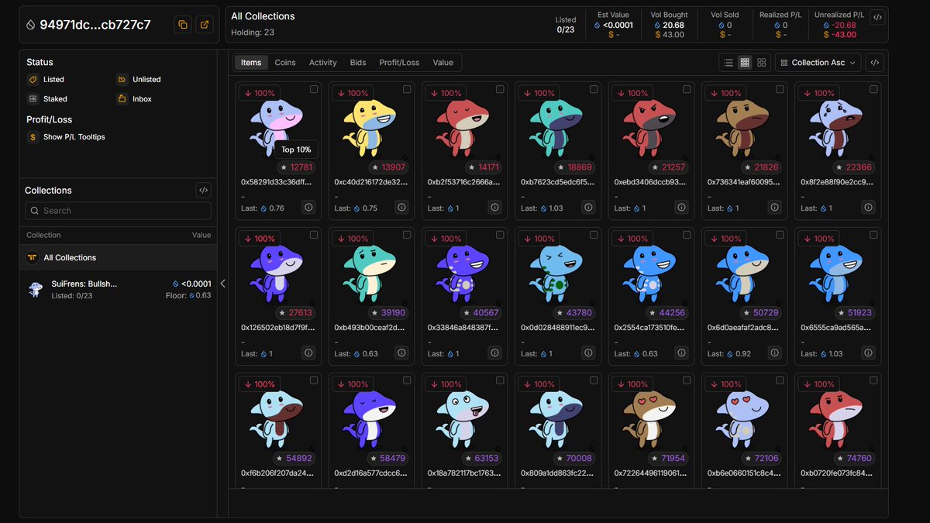Screen dimensions: 930x523
Task: Filter by Listed status
Action: pos(46,79)
